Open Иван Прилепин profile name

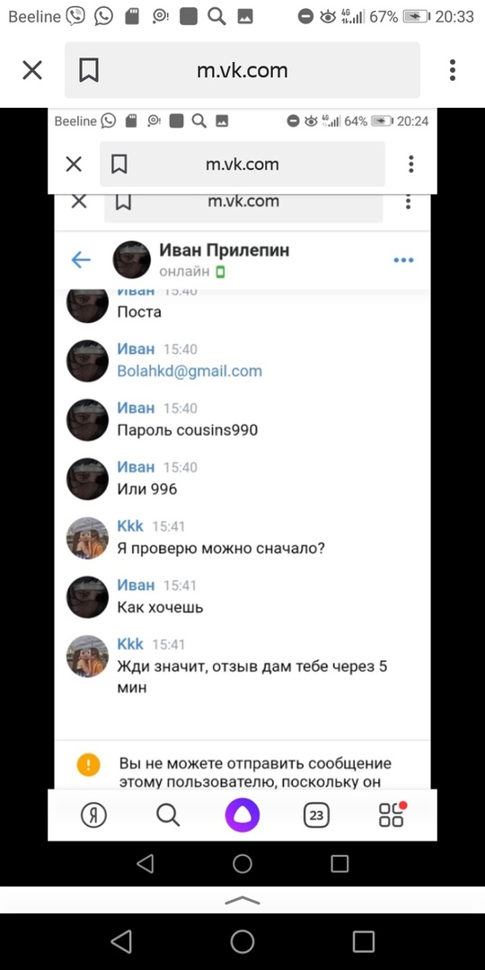click(x=225, y=250)
